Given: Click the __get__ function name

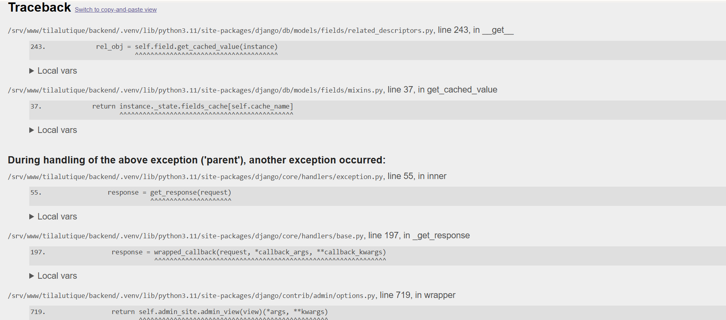Looking at the screenshot, I should [498, 30].
